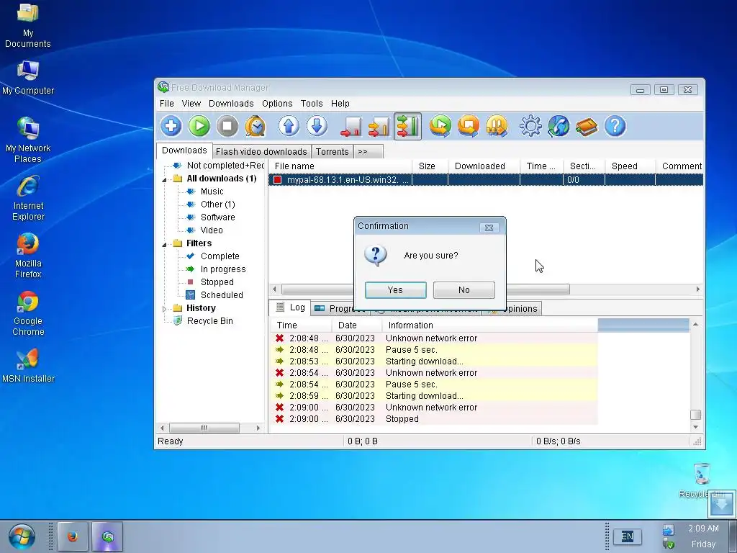The width and height of the screenshot is (737, 553).
Task: Move download down with blue down-arrow icon
Action: click(x=317, y=126)
